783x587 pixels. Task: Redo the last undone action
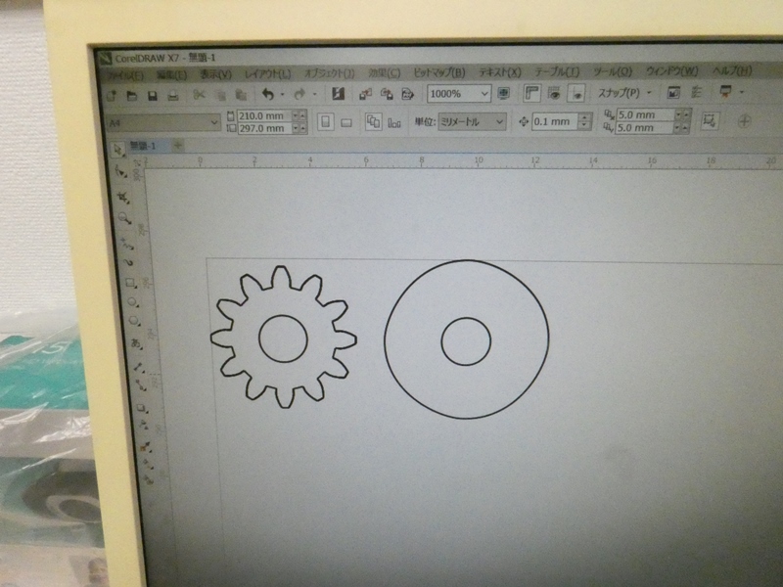pyautogui.click(x=299, y=94)
